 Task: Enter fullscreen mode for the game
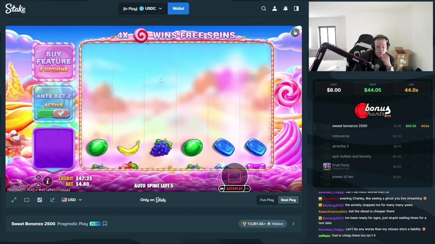(14, 200)
